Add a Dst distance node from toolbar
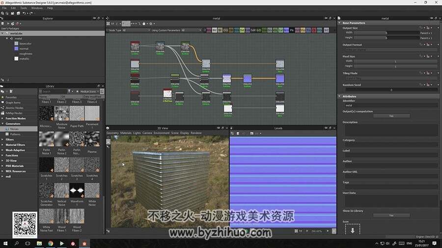This screenshot has height=248, width=442. tap(242, 30)
